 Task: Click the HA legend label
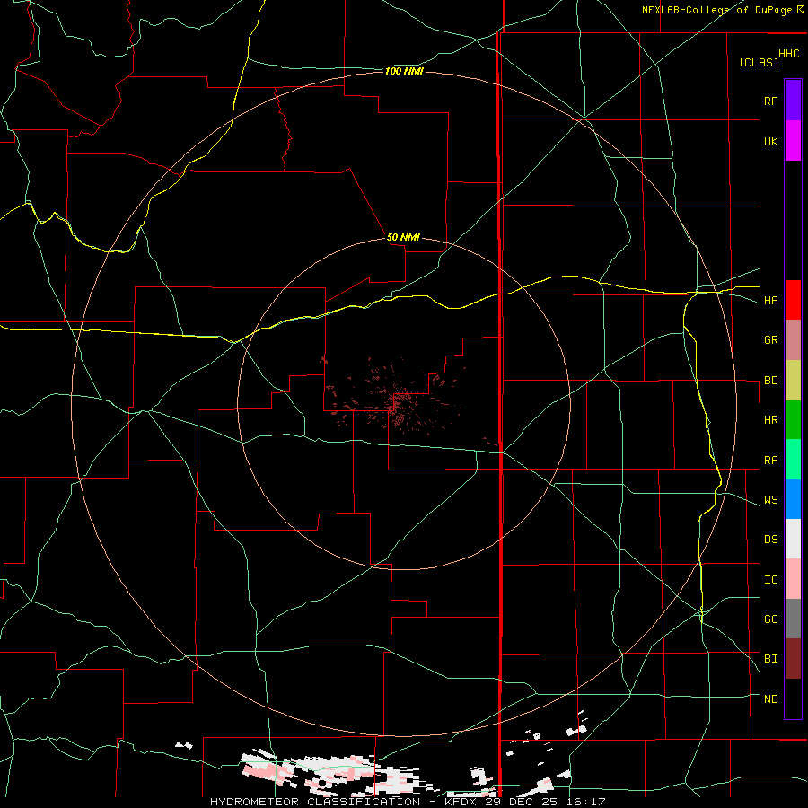coord(770,300)
